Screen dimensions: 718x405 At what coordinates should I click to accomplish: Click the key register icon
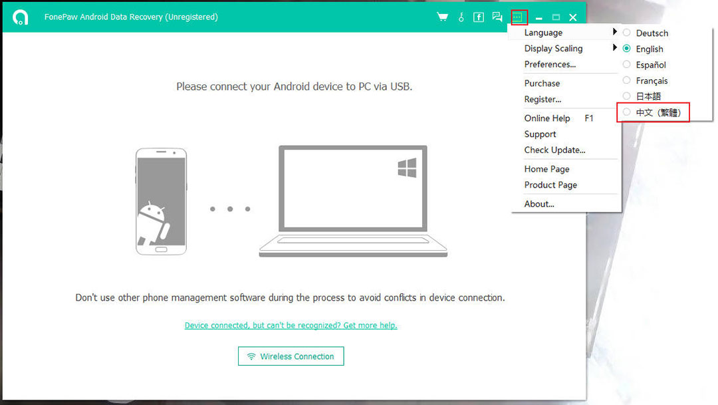[461, 17]
